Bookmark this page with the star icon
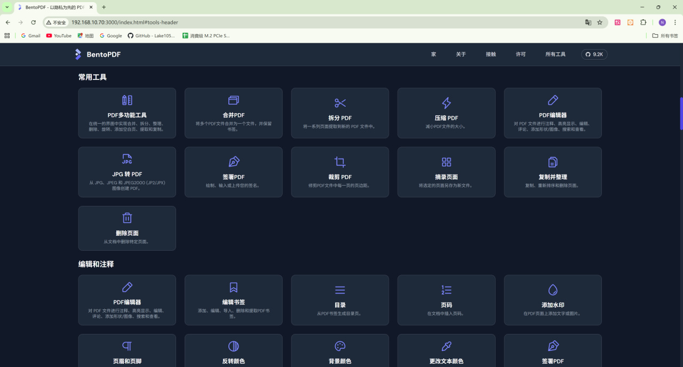This screenshot has width=683, height=367. point(600,22)
